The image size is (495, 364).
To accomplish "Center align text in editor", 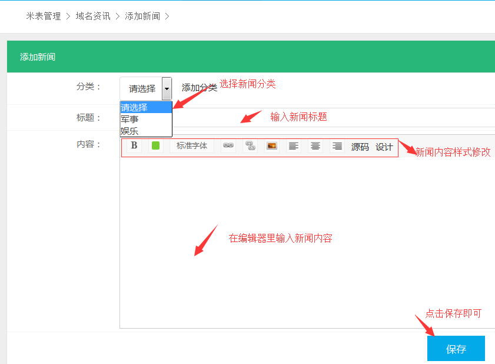I will (315, 145).
